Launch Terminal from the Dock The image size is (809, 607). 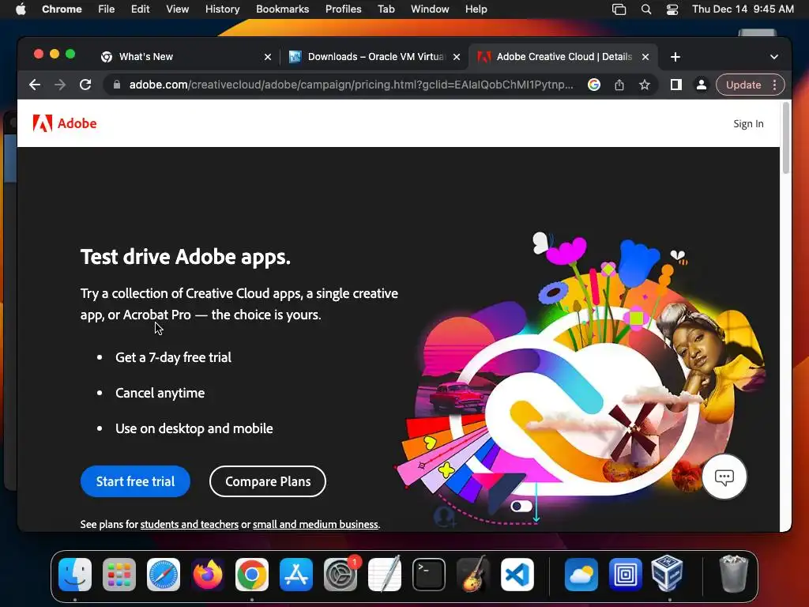[x=429, y=575]
